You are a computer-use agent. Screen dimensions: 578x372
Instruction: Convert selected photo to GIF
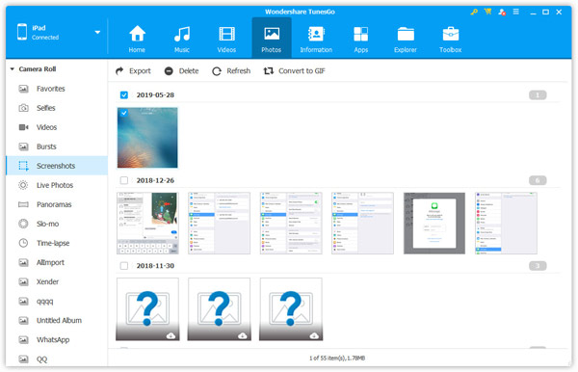pyautogui.click(x=295, y=70)
